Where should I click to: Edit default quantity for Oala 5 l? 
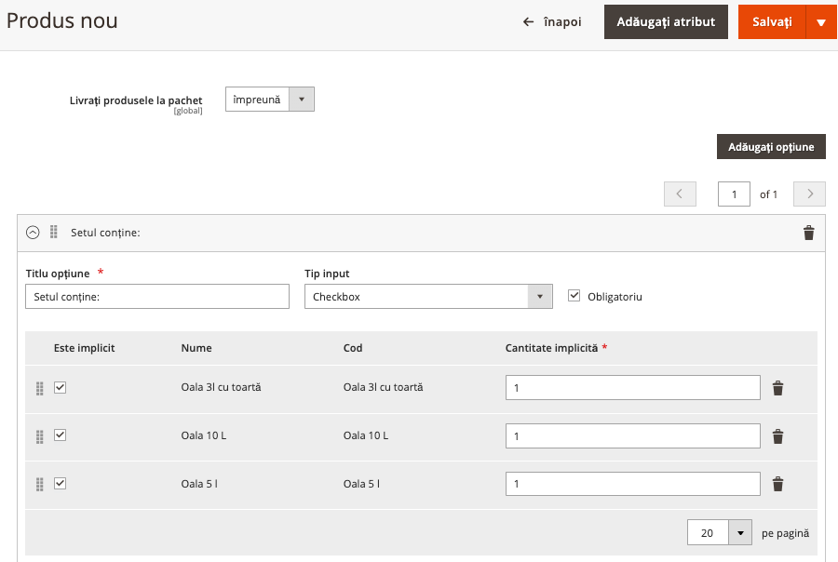tap(633, 484)
